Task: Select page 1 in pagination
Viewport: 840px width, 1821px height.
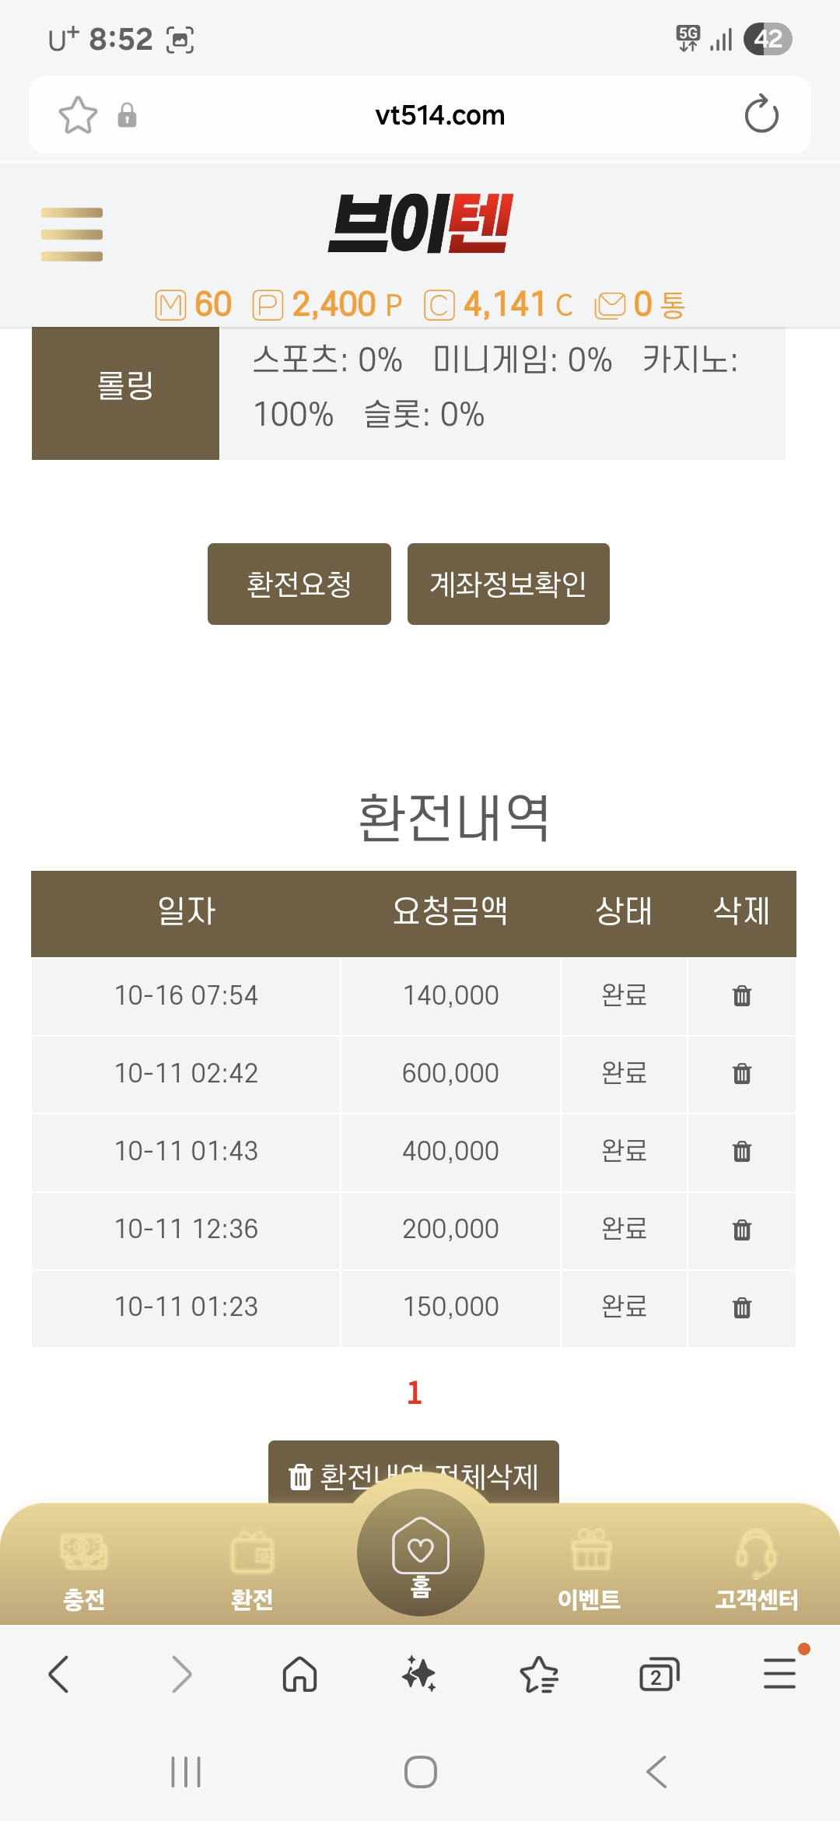Action: tap(415, 1392)
